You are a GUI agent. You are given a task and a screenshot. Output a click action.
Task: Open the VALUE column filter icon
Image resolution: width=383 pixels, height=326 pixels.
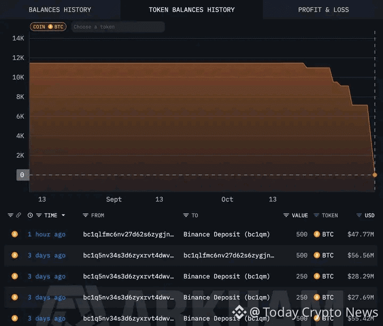[x=286, y=215]
